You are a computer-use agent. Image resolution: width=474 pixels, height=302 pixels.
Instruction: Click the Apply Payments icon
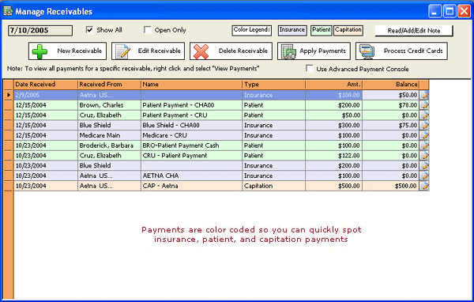click(288, 51)
